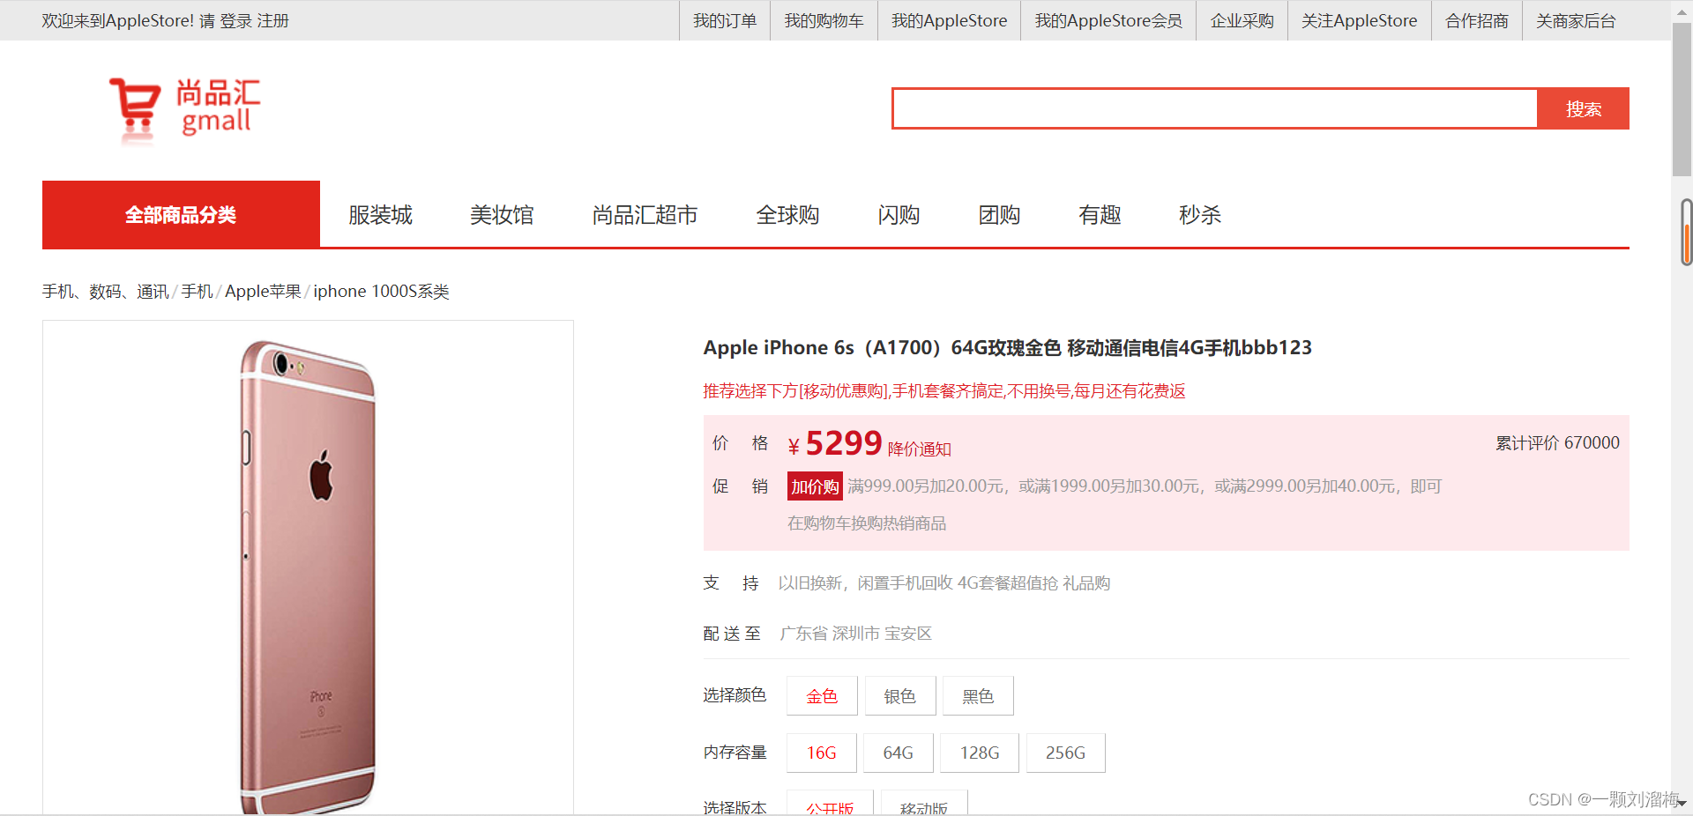Click the 注册 register link
The height and width of the screenshot is (816, 1693).
point(272,20)
